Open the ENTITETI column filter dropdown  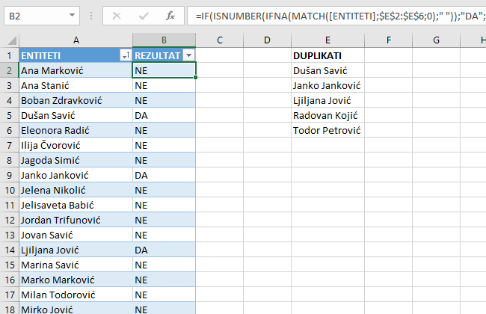pos(124,55)
